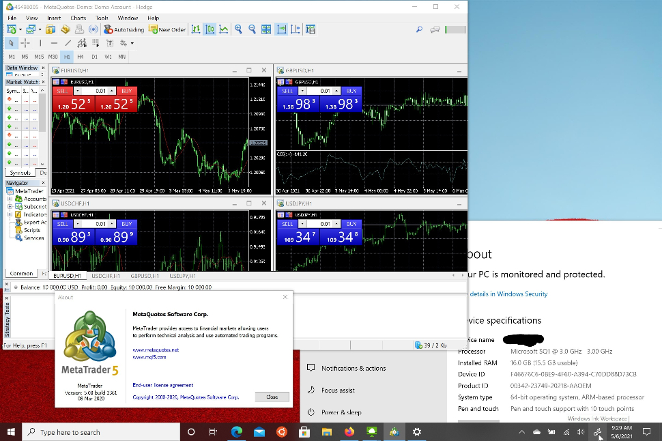Image resolution: width=662 pixels, height=441 pixels.
Task: Select the trendline drawing tool
Action: tap(68, 43)
